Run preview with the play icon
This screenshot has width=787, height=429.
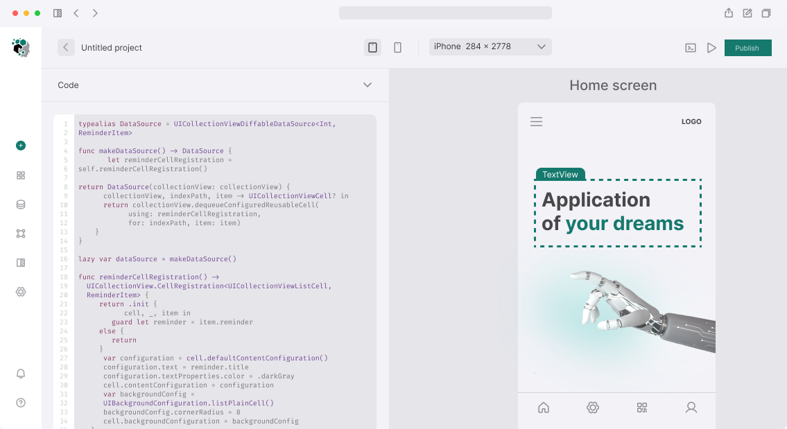711,48
